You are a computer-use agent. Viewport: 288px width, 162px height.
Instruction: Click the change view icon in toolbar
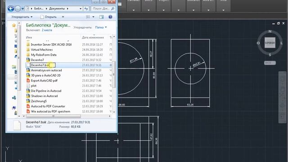pos(88,17)
